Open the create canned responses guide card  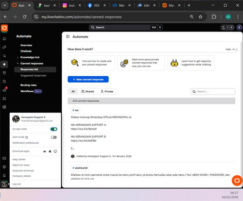tap(91, 63)
